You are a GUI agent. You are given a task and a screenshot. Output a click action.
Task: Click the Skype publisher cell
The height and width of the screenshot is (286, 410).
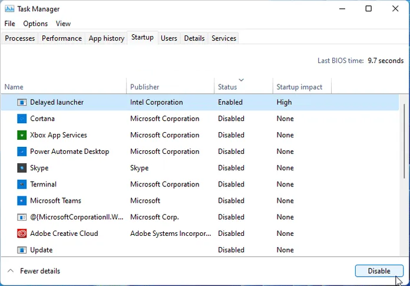[x=140, y=168]
